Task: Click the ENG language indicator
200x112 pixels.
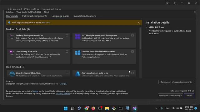Action: tap(167, 108)
